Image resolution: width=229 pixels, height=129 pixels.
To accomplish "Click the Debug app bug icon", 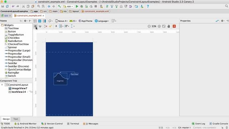I will 82,6.
